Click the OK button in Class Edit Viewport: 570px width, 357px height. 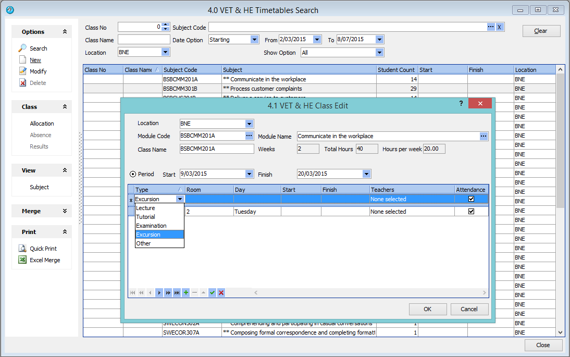pos(427,309)
